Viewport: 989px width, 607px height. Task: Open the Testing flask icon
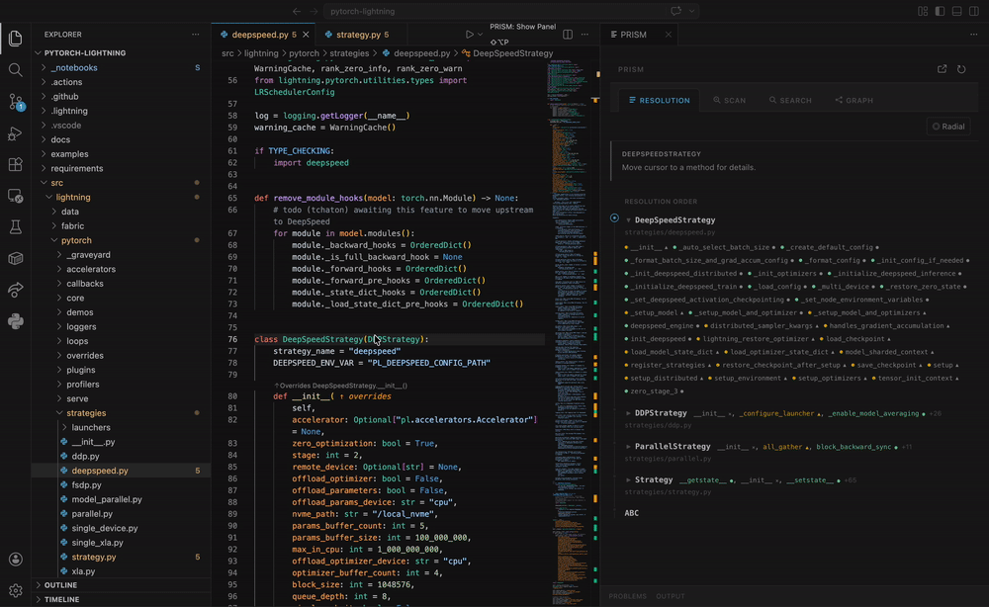(x=15, y=227)
